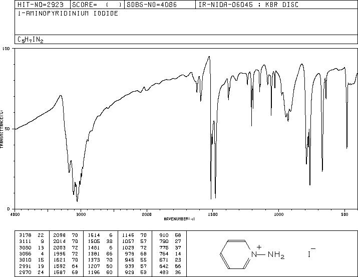Click transmittance 9 beside peak 3111
358x277 pixels.
click(x=42, y=241)
